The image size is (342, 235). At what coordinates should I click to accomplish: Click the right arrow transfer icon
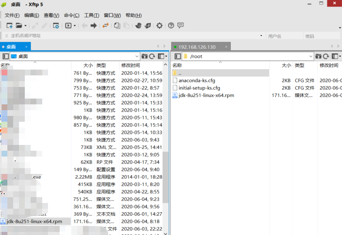[94, 26]
